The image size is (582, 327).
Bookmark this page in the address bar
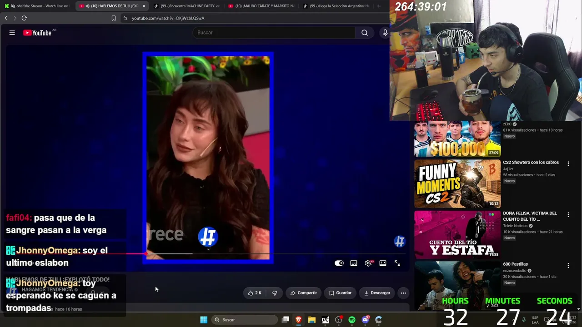114,18
